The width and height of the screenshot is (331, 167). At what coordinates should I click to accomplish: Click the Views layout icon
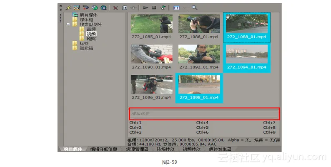point(176,8)
